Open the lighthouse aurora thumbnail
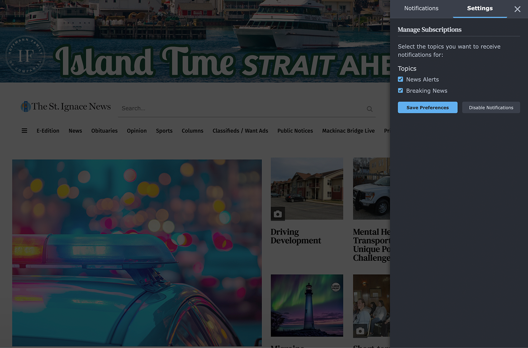528x348 pixels. pyautogui.click(x=307, y=305)
